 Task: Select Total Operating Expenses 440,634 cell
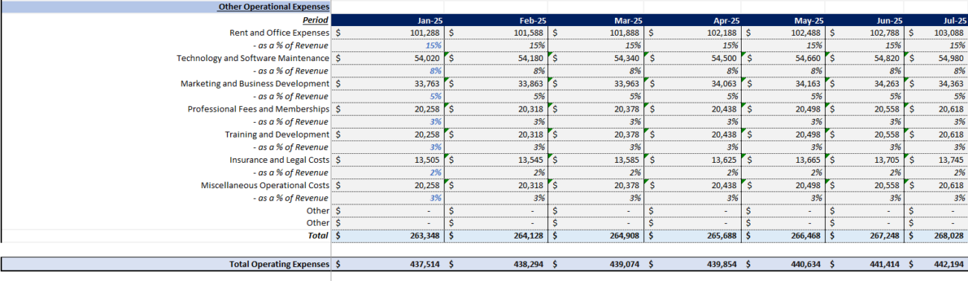[784, 264]
